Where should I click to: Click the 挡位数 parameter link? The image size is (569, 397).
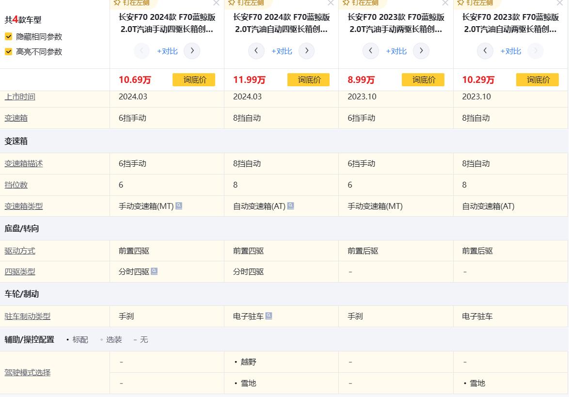click(16, 185)
